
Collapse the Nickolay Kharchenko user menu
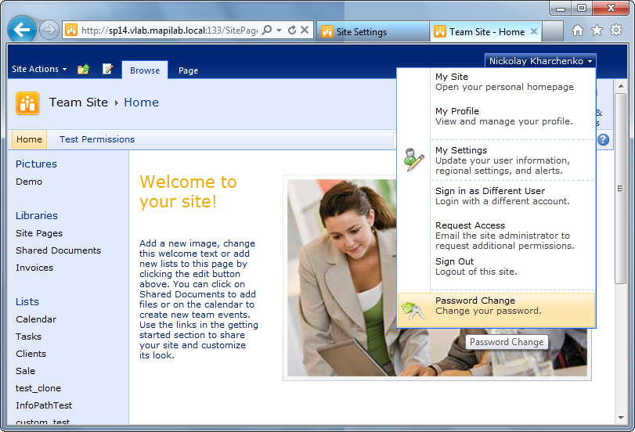[541, 61]
